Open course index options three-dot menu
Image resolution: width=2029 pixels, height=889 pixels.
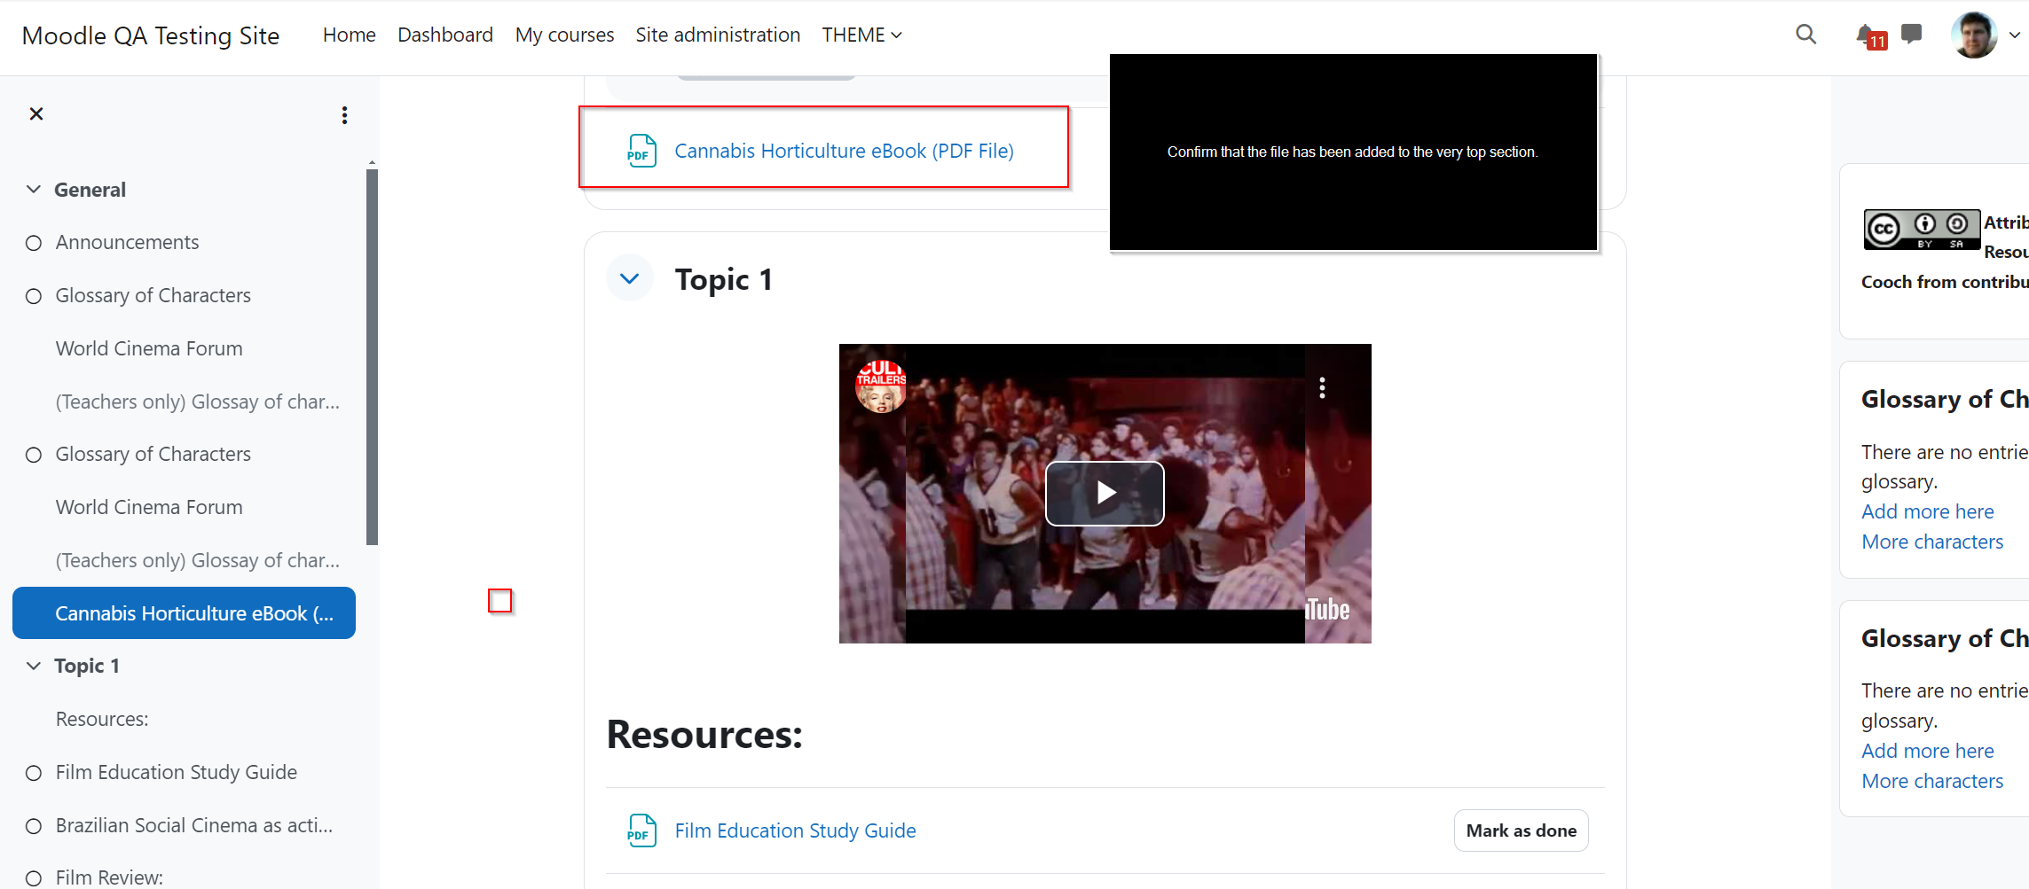[344, 115]
